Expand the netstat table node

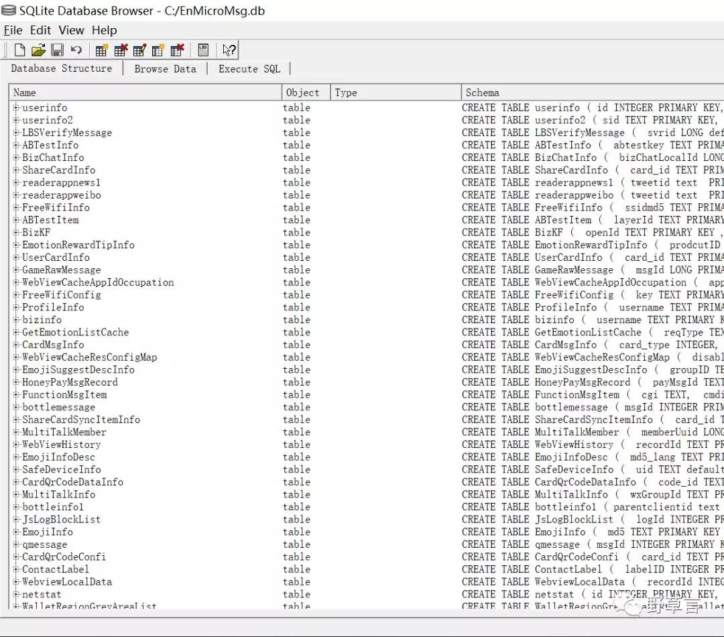click(16, 594)
